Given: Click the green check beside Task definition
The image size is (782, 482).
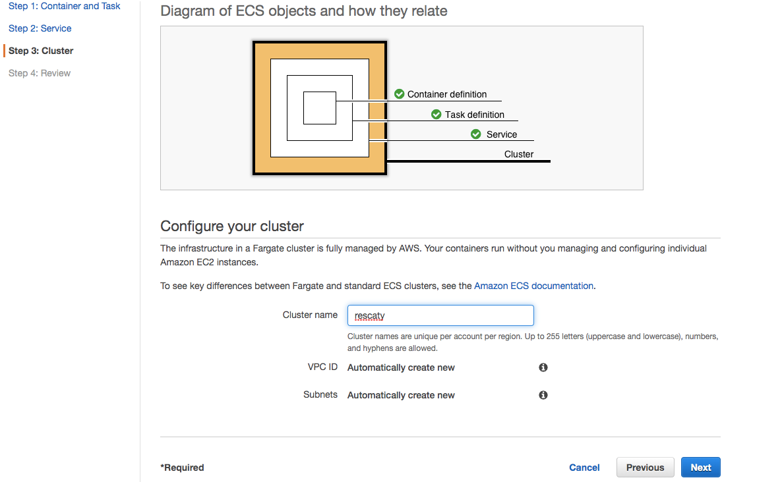Looking at the screenshot, I should tap(436, 114).
